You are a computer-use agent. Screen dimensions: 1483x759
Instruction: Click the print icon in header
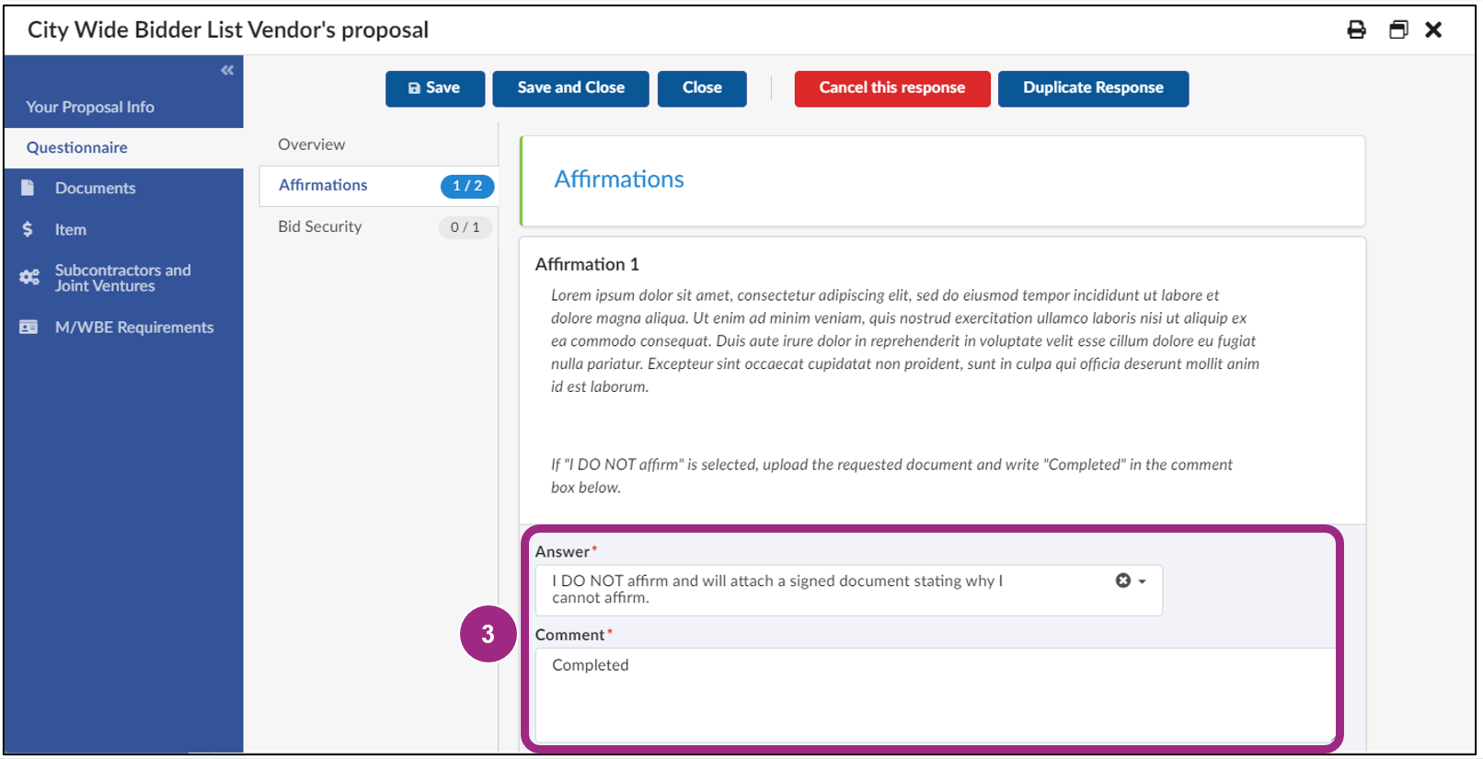1356,29
